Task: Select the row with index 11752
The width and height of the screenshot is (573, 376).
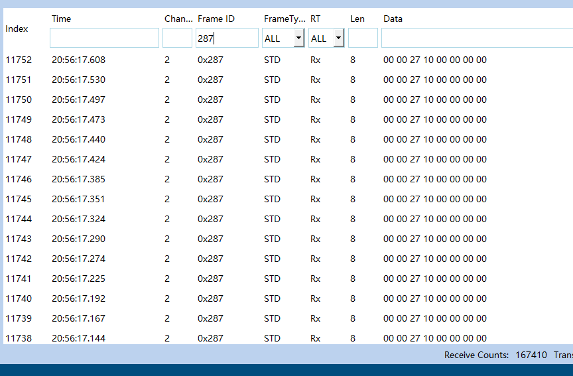Action: (19, 60)
